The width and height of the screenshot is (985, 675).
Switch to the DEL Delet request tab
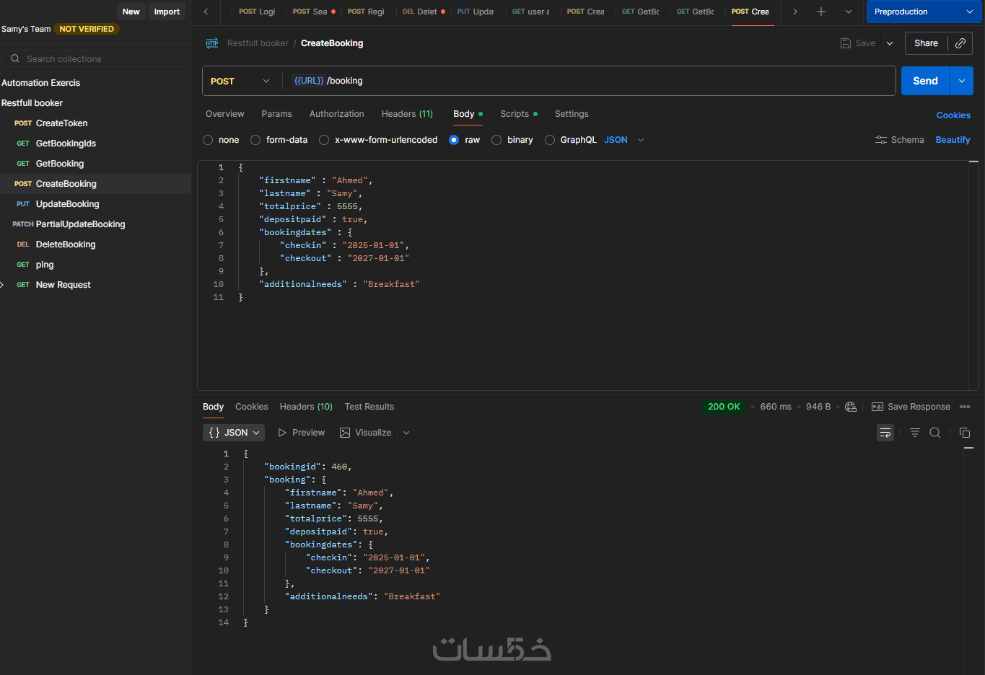pyautogui.click(x=424, y=12)
